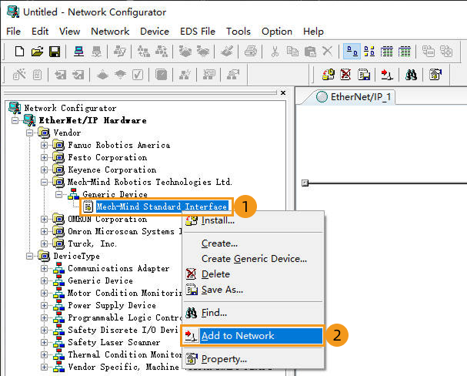This screenshot has height=376, width=467.
Task: Click the Paste clipboard toolbar icon
Action: pos(310,52)
